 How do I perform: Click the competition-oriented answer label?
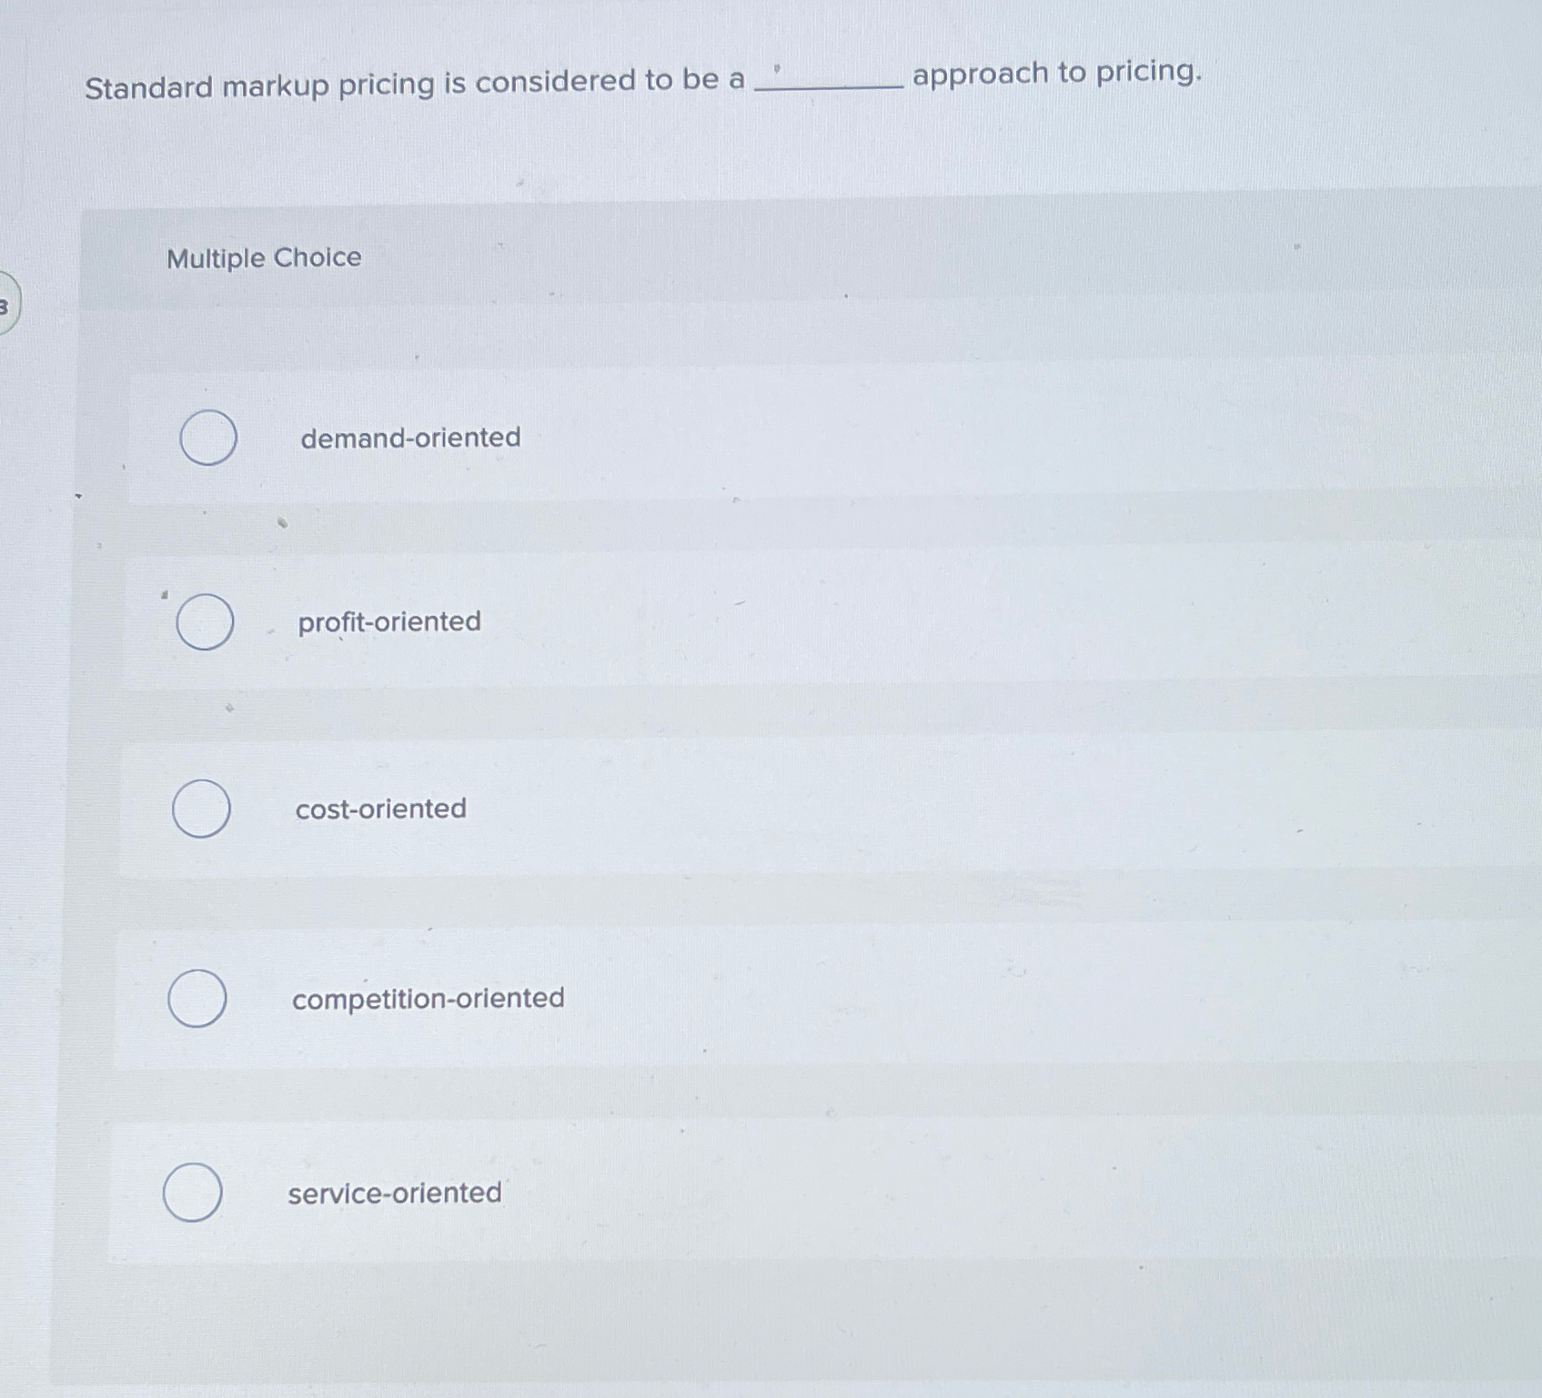pos(428,998)
